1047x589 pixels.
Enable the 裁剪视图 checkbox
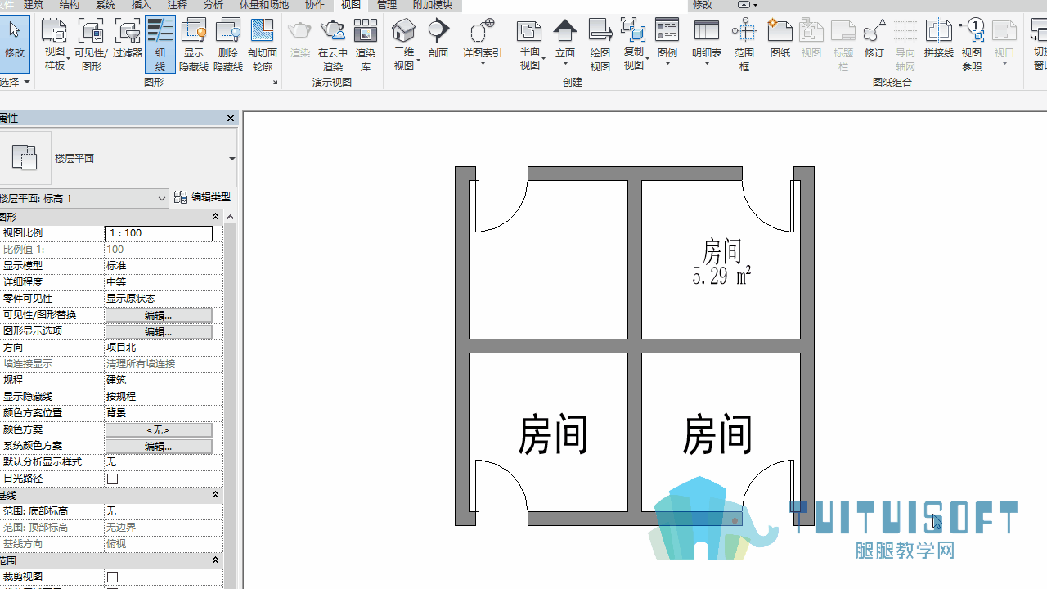tap(113, 577)
